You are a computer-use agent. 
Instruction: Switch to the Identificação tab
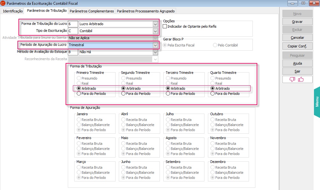pyautogui.click(x=13, y=11)
